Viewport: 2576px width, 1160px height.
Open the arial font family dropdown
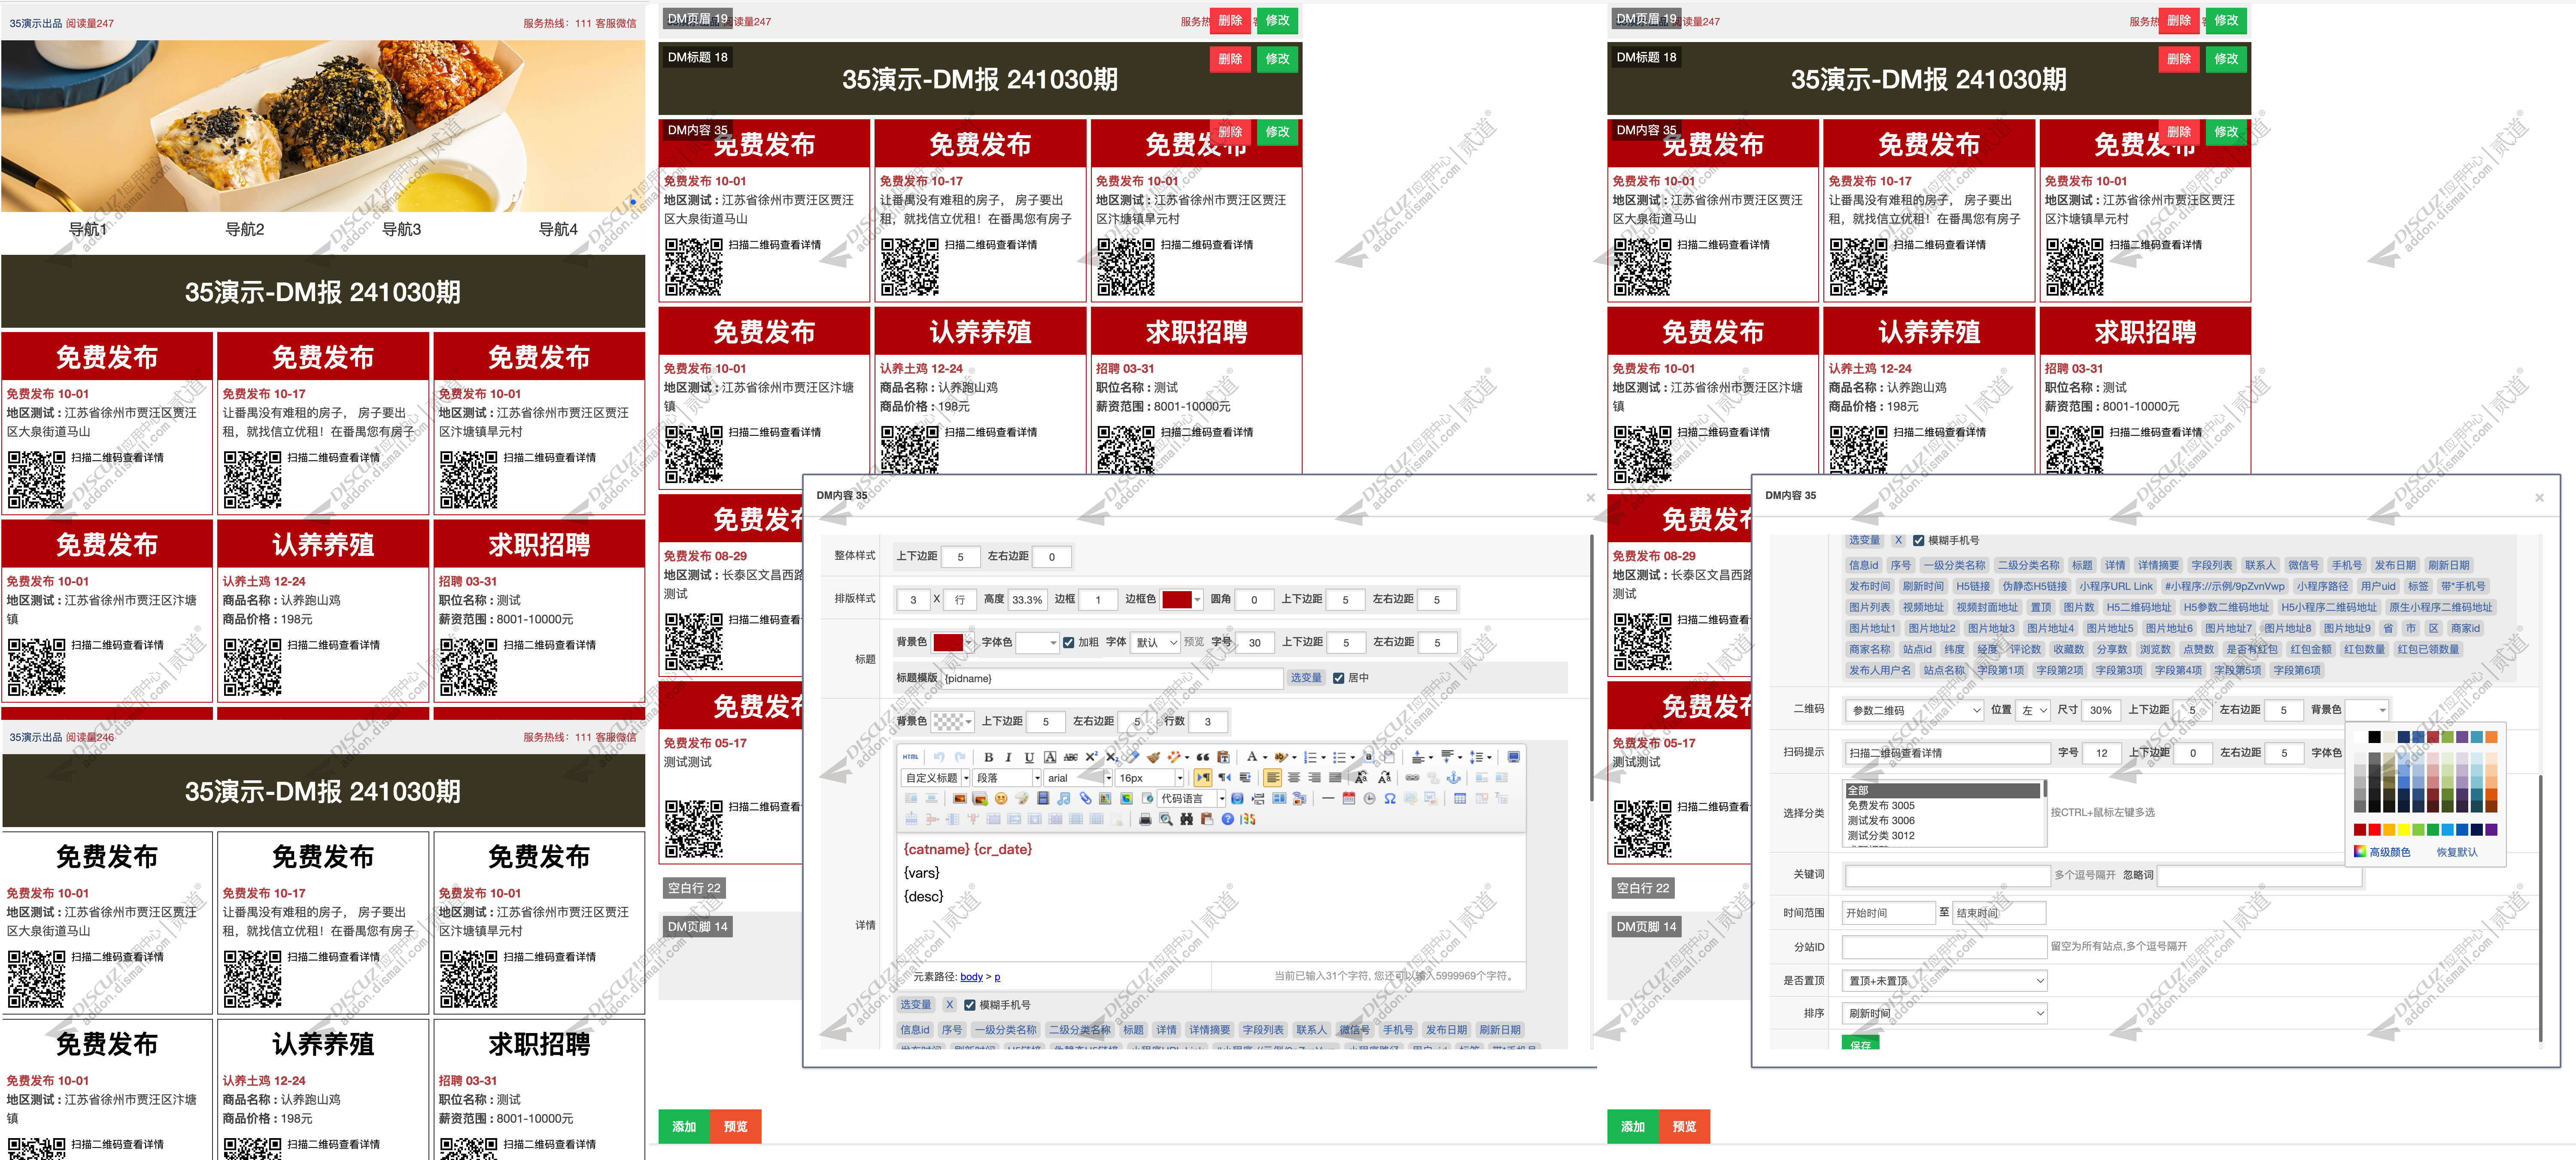point(1078,777)
